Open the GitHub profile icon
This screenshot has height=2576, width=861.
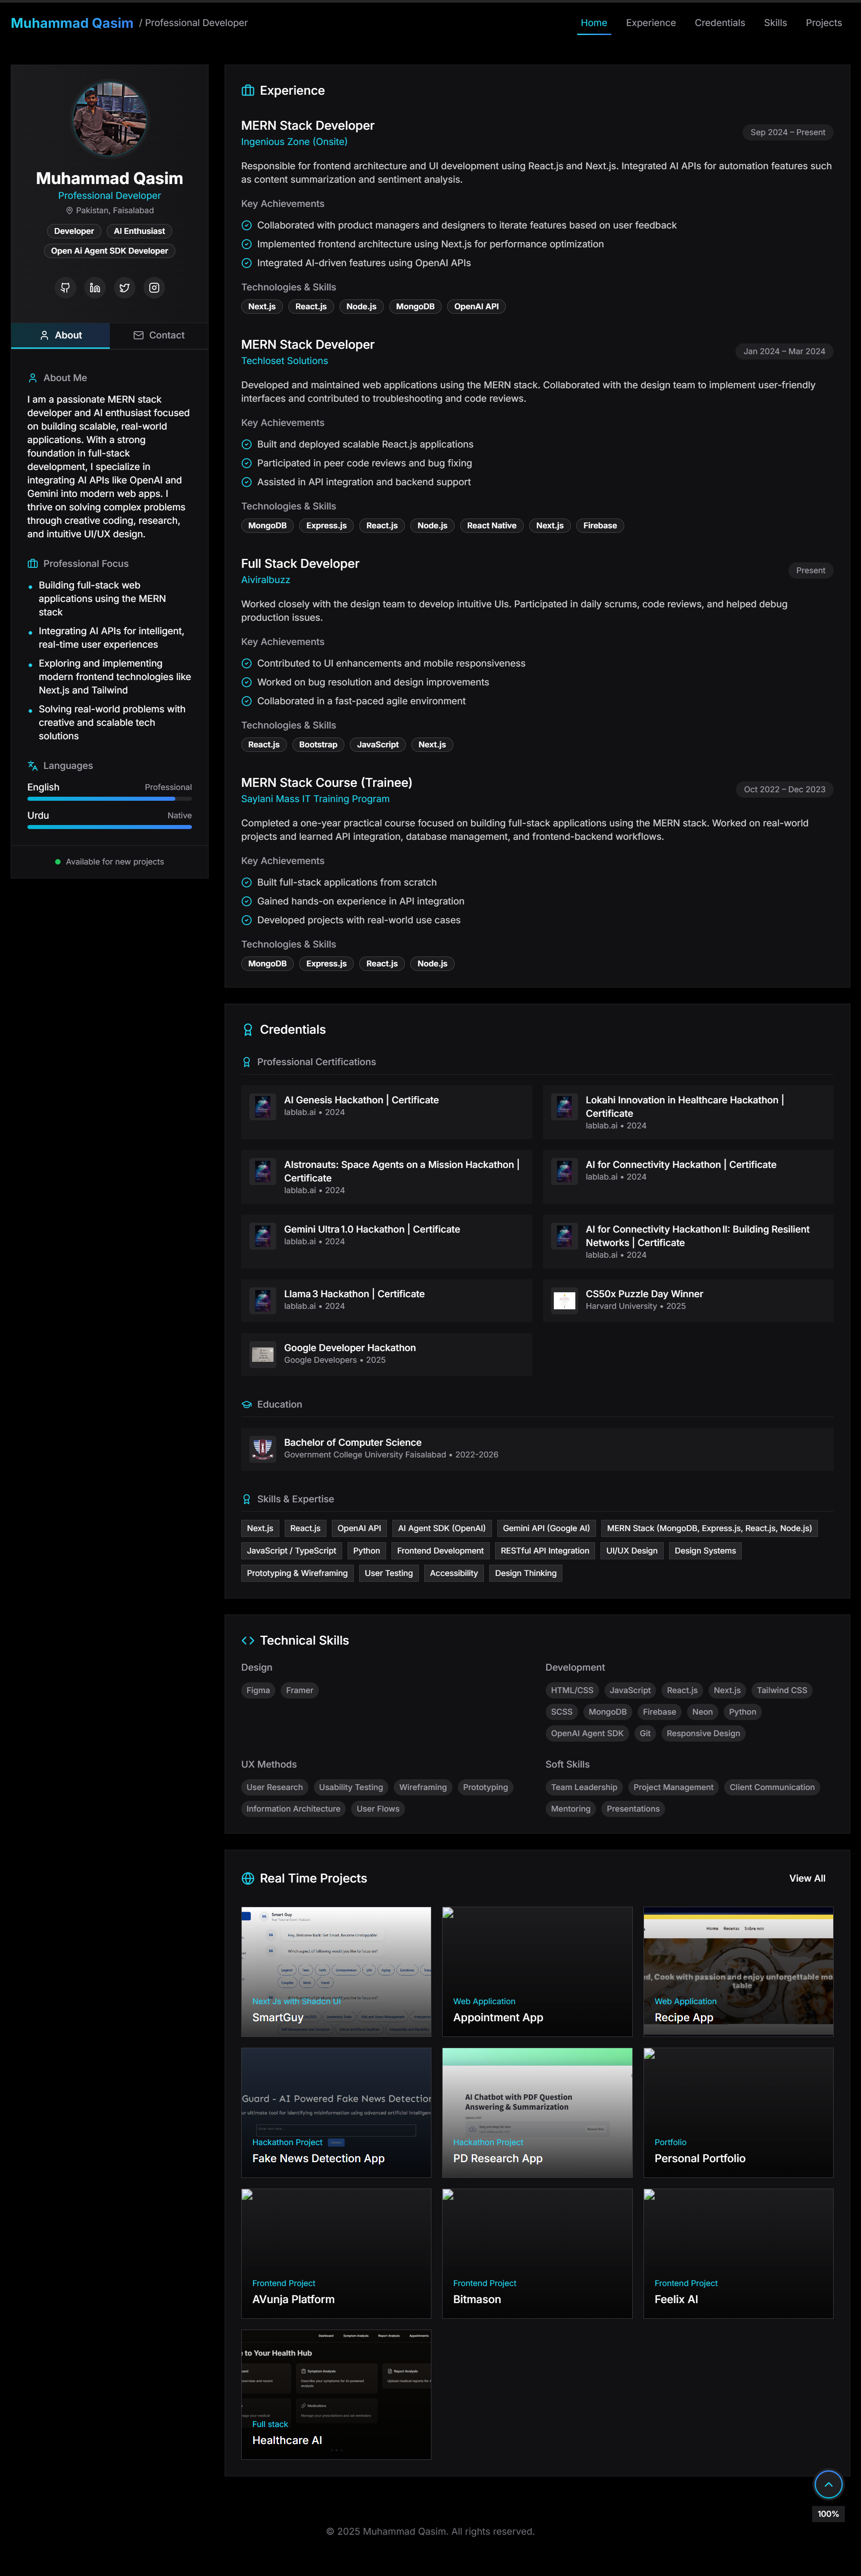tap(65, 288)
